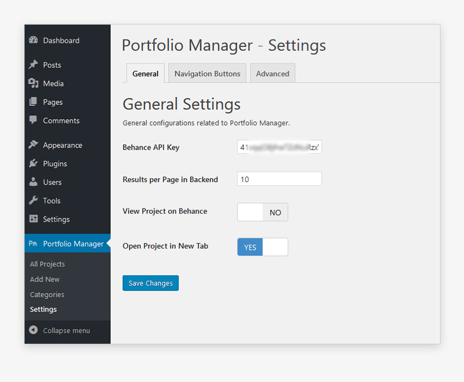The image size is (464, 382).
Task: Focus the Results per Page input
Action: pos(279,179)
